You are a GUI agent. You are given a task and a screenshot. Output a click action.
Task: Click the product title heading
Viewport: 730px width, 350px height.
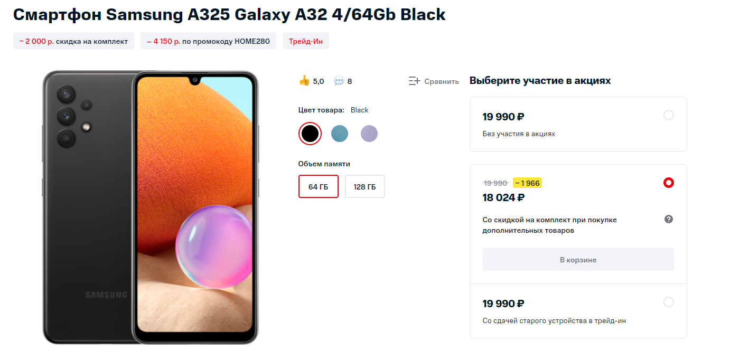pyautogui.click(x=229, y=14)
